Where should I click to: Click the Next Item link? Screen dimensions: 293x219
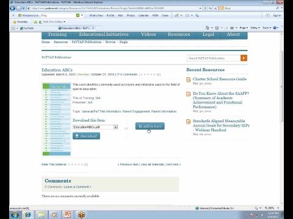click(173, 164)
